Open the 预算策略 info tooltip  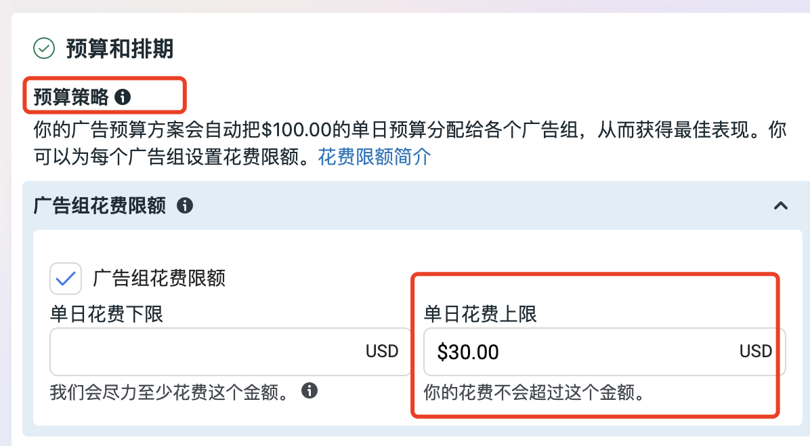pyautogui.click(x=122, y=96)
